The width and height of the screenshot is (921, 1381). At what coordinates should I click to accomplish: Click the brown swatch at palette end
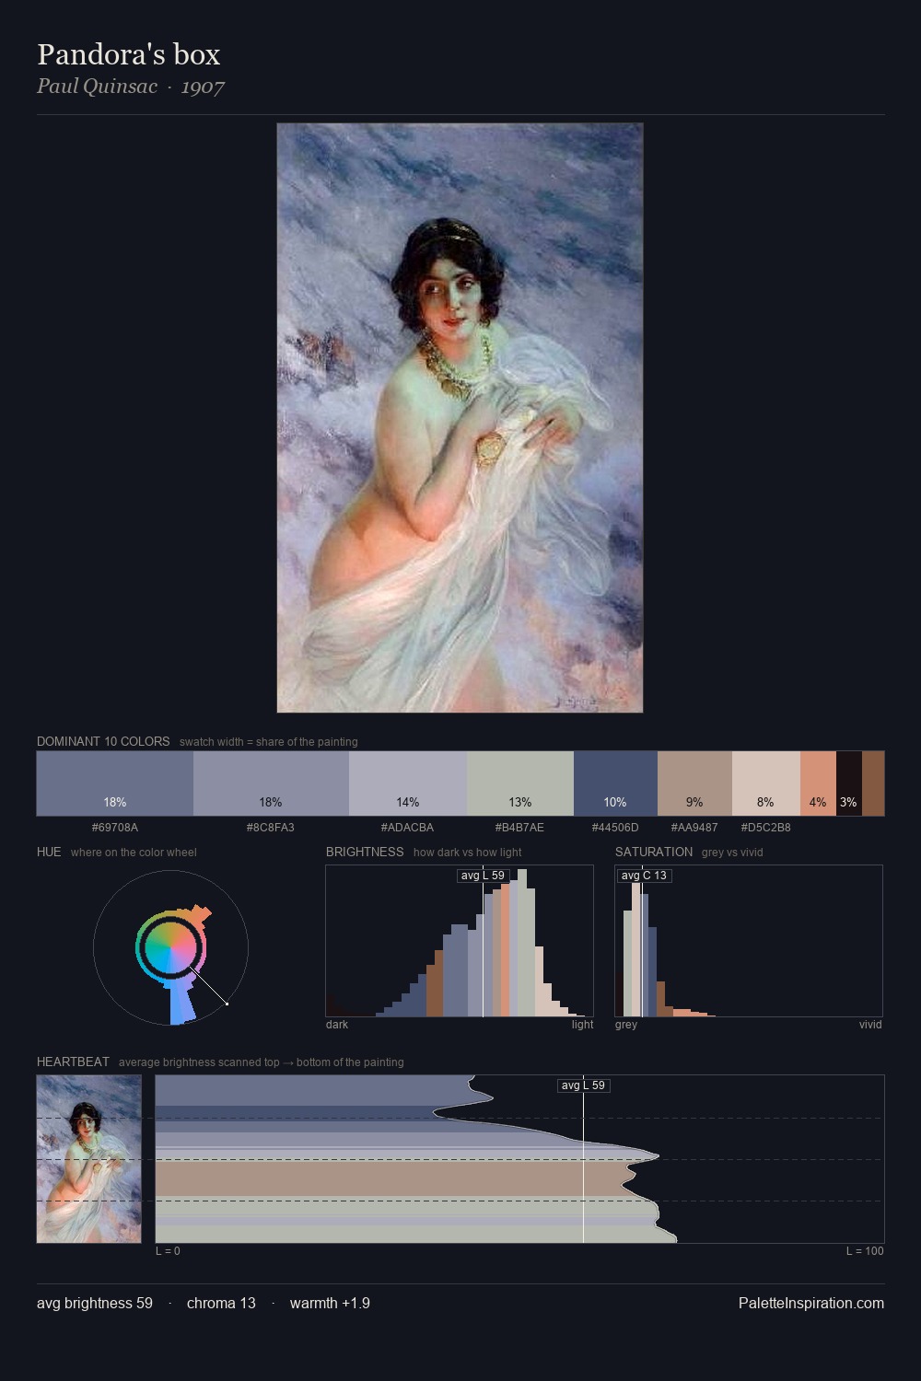pos(873,783)
